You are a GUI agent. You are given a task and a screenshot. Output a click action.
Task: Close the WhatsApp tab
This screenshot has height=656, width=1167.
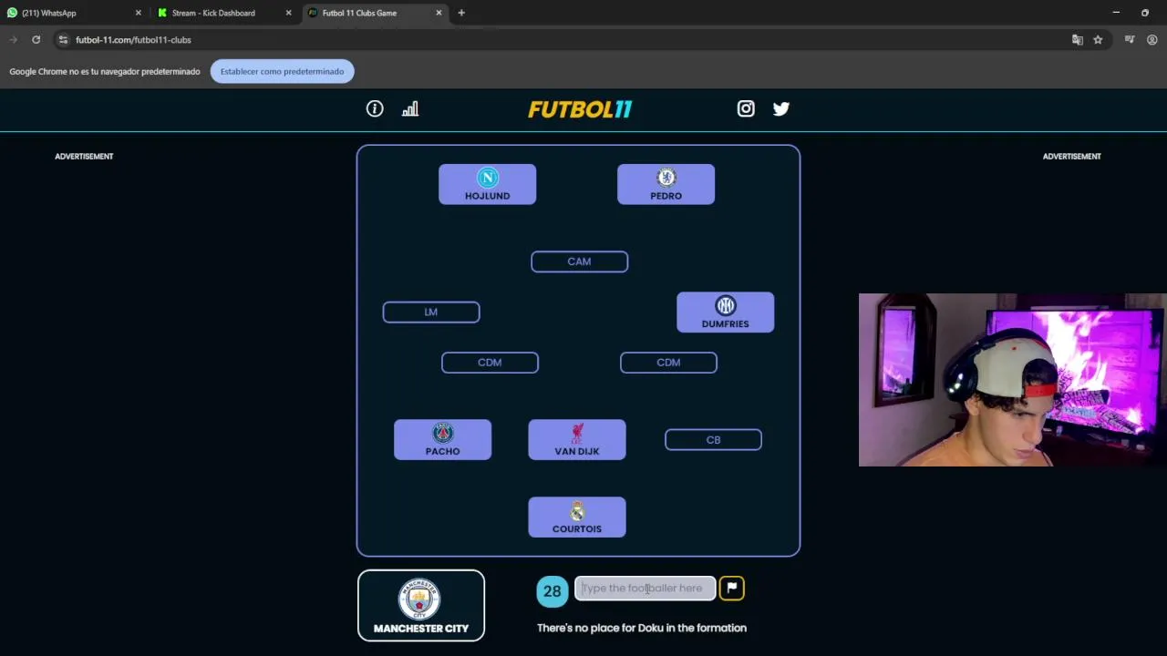(x=139, y=13)
